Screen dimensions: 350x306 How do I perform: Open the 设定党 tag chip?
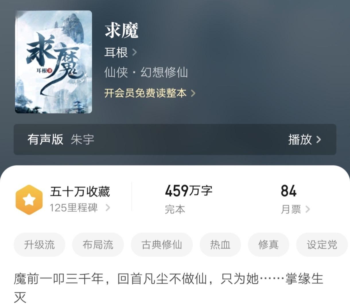point(322,245)
